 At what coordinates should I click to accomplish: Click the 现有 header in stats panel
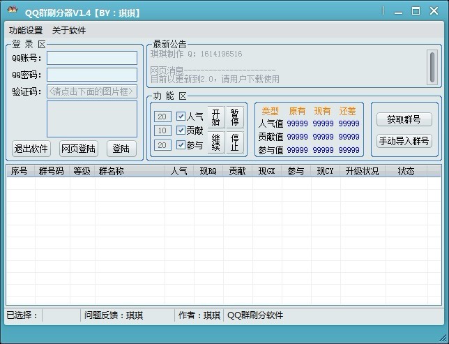[322, 111]
